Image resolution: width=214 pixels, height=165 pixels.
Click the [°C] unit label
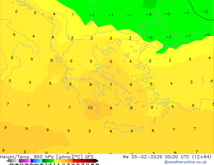[78, 157]
